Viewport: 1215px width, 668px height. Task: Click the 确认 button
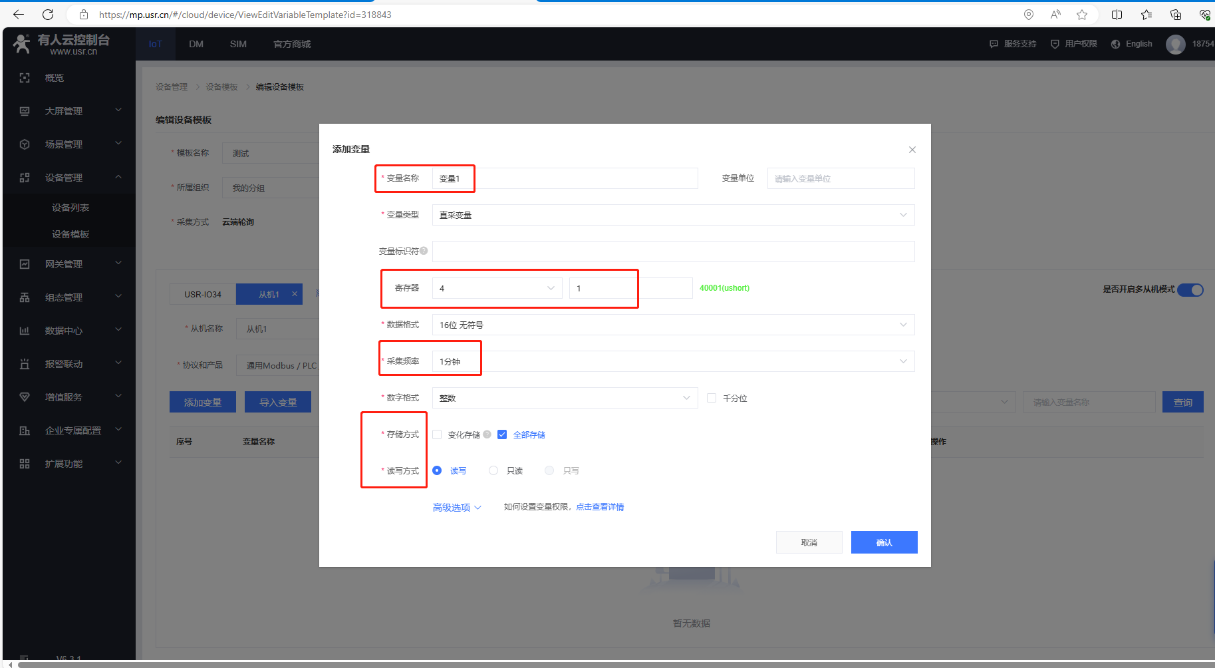(884, 542)
